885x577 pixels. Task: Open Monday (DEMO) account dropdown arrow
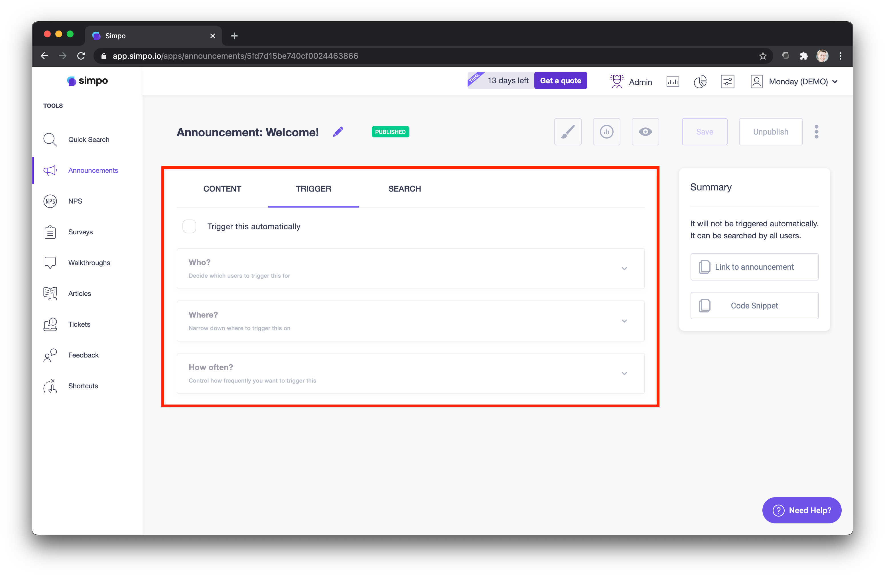[x=835, y=82]
